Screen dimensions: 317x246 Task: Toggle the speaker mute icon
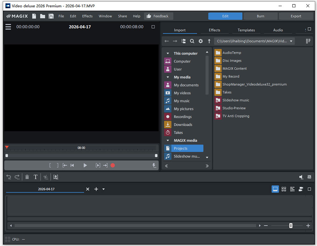[x=301, y=177]
